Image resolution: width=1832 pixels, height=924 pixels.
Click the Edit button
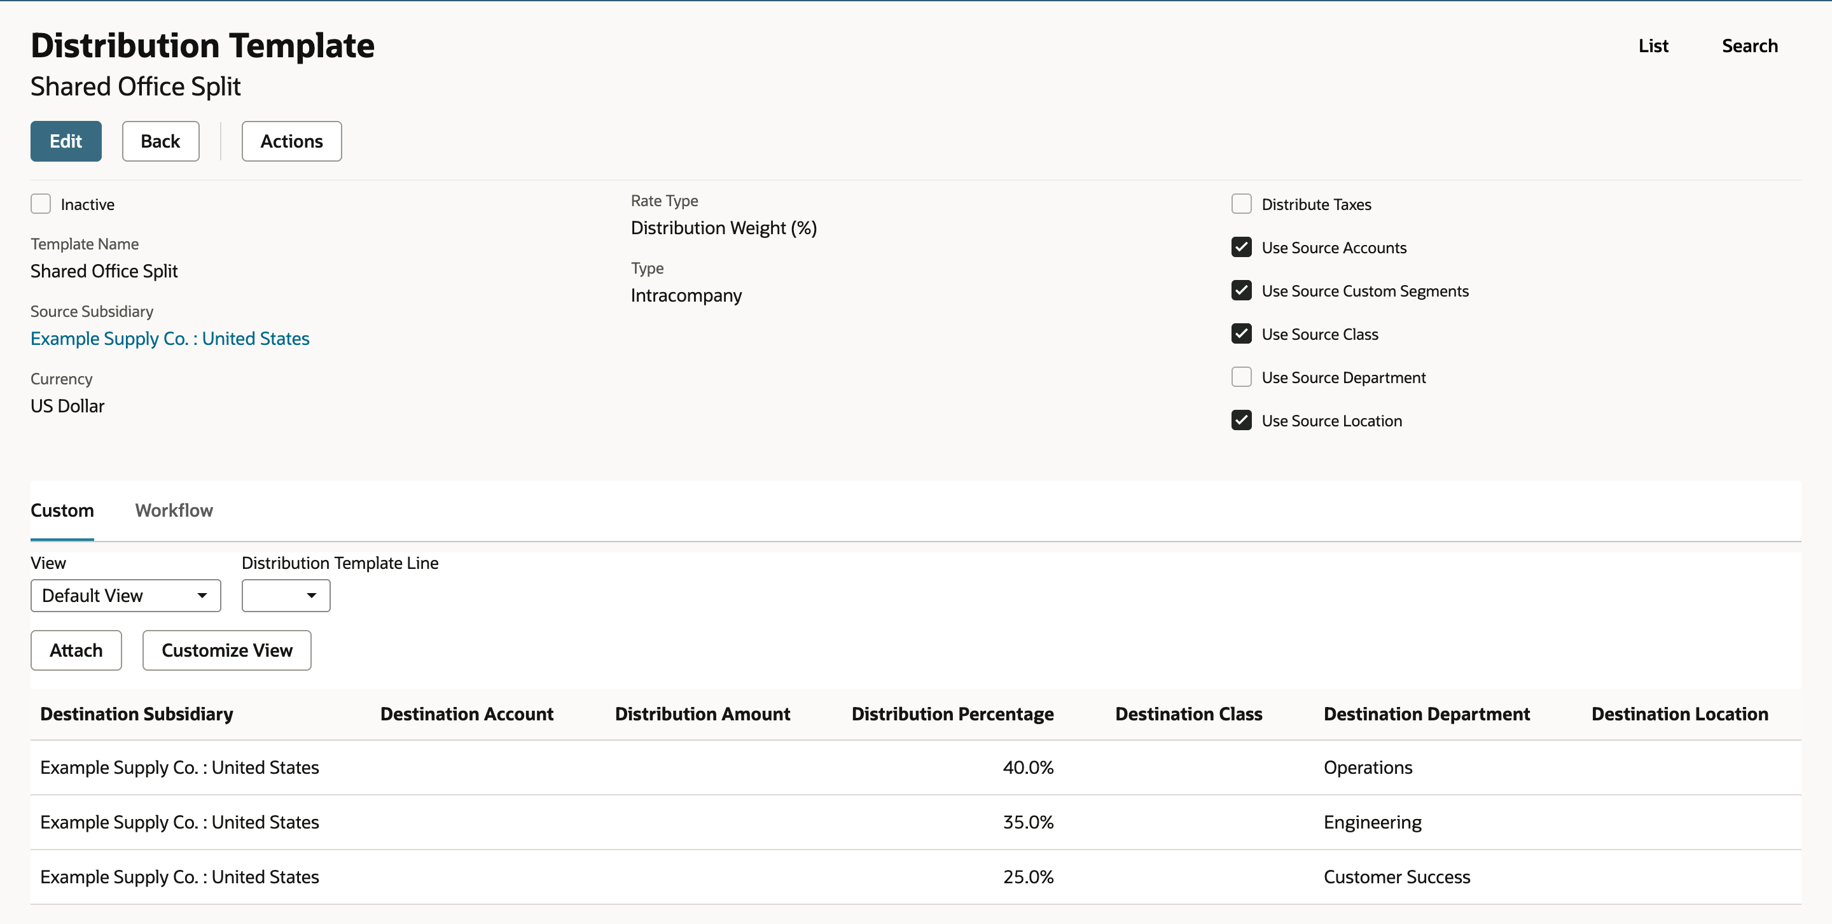click(66, 141)
